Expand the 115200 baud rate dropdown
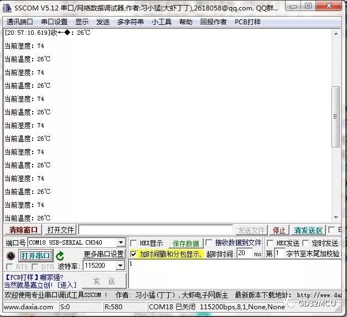Image resolution: width=347 pixels, height=317 pixels. [121, 265]
